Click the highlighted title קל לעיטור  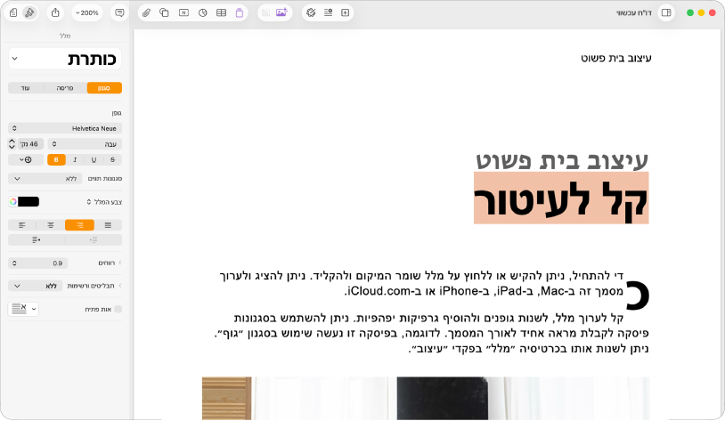pyautogui.click(x=561, y=198)
